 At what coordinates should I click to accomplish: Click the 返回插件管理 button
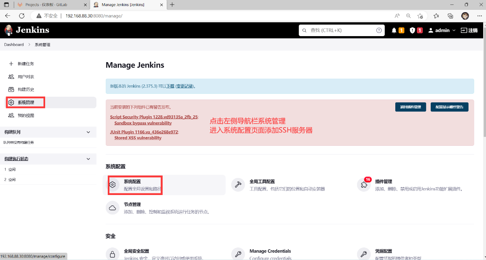click(x=410, y=107)
